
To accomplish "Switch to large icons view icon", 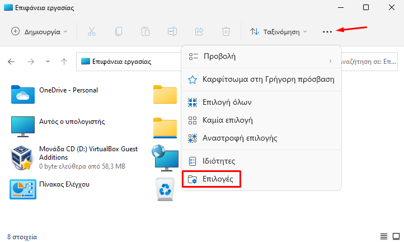I will click(x=396, y=236).
